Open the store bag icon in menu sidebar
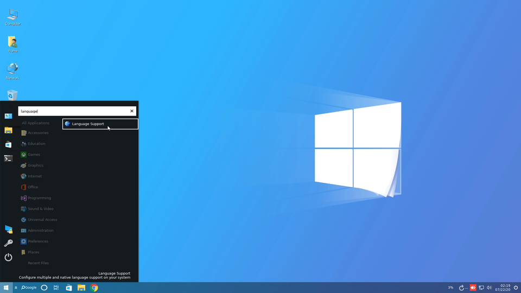Viewport: 521px width, 293px height. coord(8,144)
